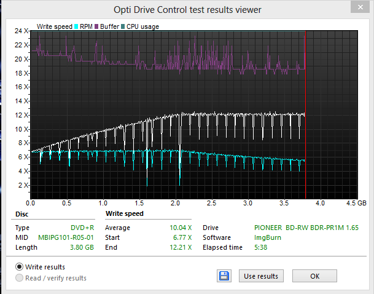Select the Write results radio button
The image size is (374, 294).
click(19, 267)
